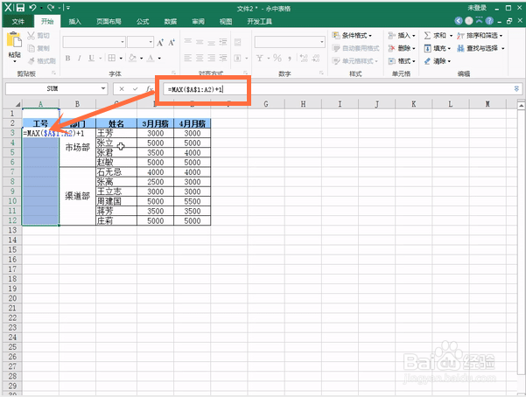Open the font name dropdown
The width and height of the screenshot is (526, 397).
click(x=123, y=42)
